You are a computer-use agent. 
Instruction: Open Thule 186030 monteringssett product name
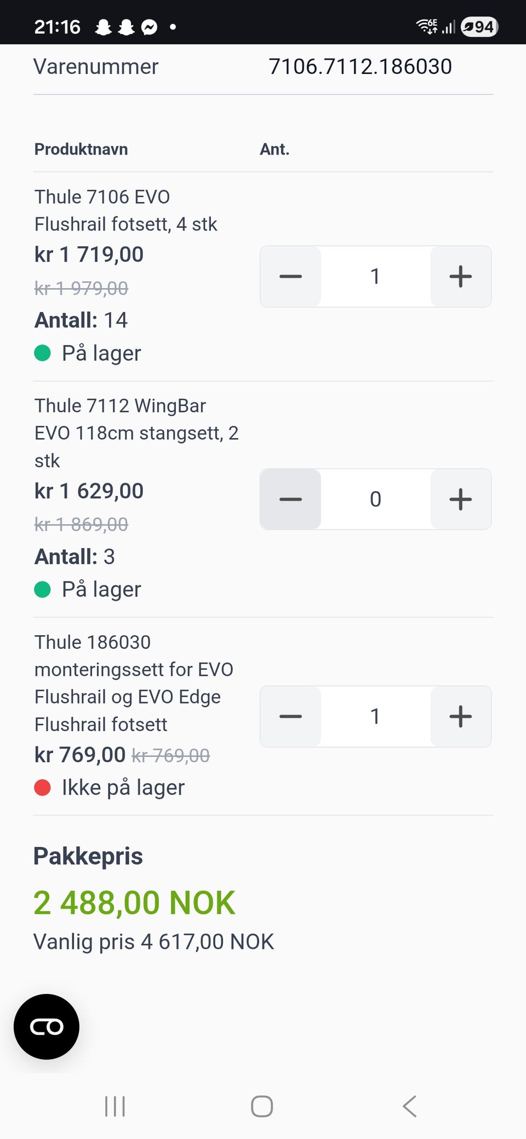134,683
